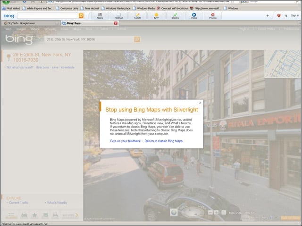Click Sign in on the Bing toolbar
The width and height of the screenshot is (302, 226).
295,16
